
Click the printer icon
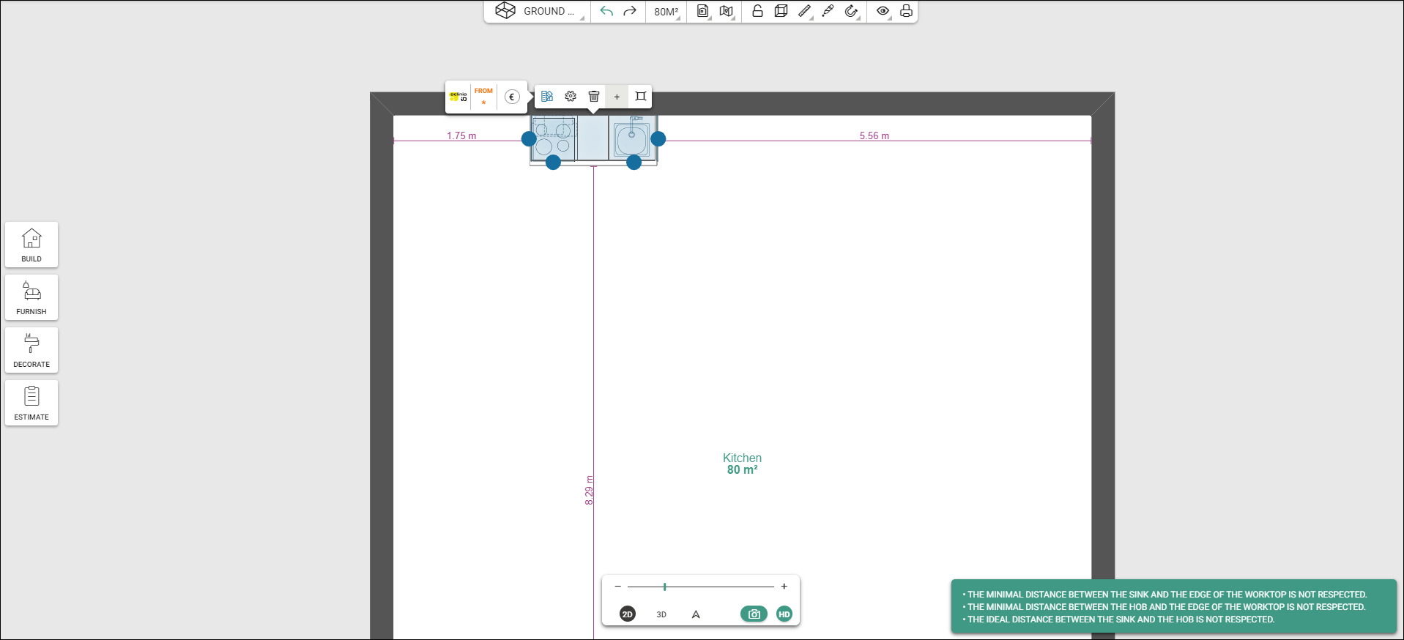906,11
